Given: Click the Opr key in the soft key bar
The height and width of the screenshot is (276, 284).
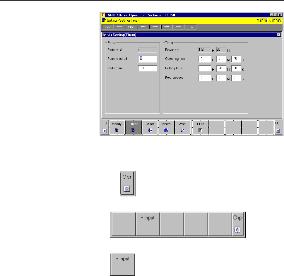Looking at the screenshot, I should [278, 127].
